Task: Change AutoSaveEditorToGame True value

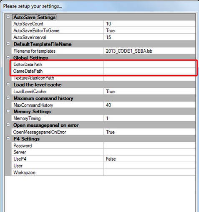Action: point(150,31)
